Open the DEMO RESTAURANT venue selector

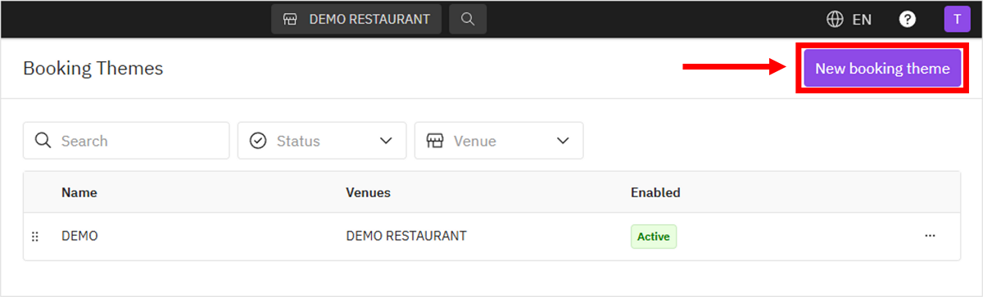pos(356,19)
